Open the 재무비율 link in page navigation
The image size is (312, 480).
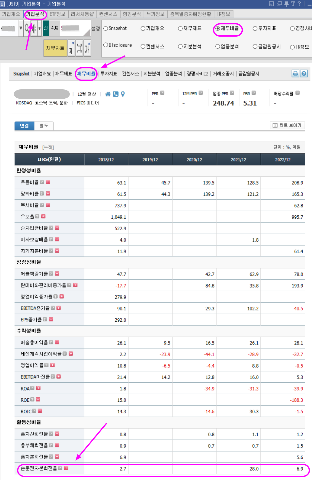(x=86, y=74)
